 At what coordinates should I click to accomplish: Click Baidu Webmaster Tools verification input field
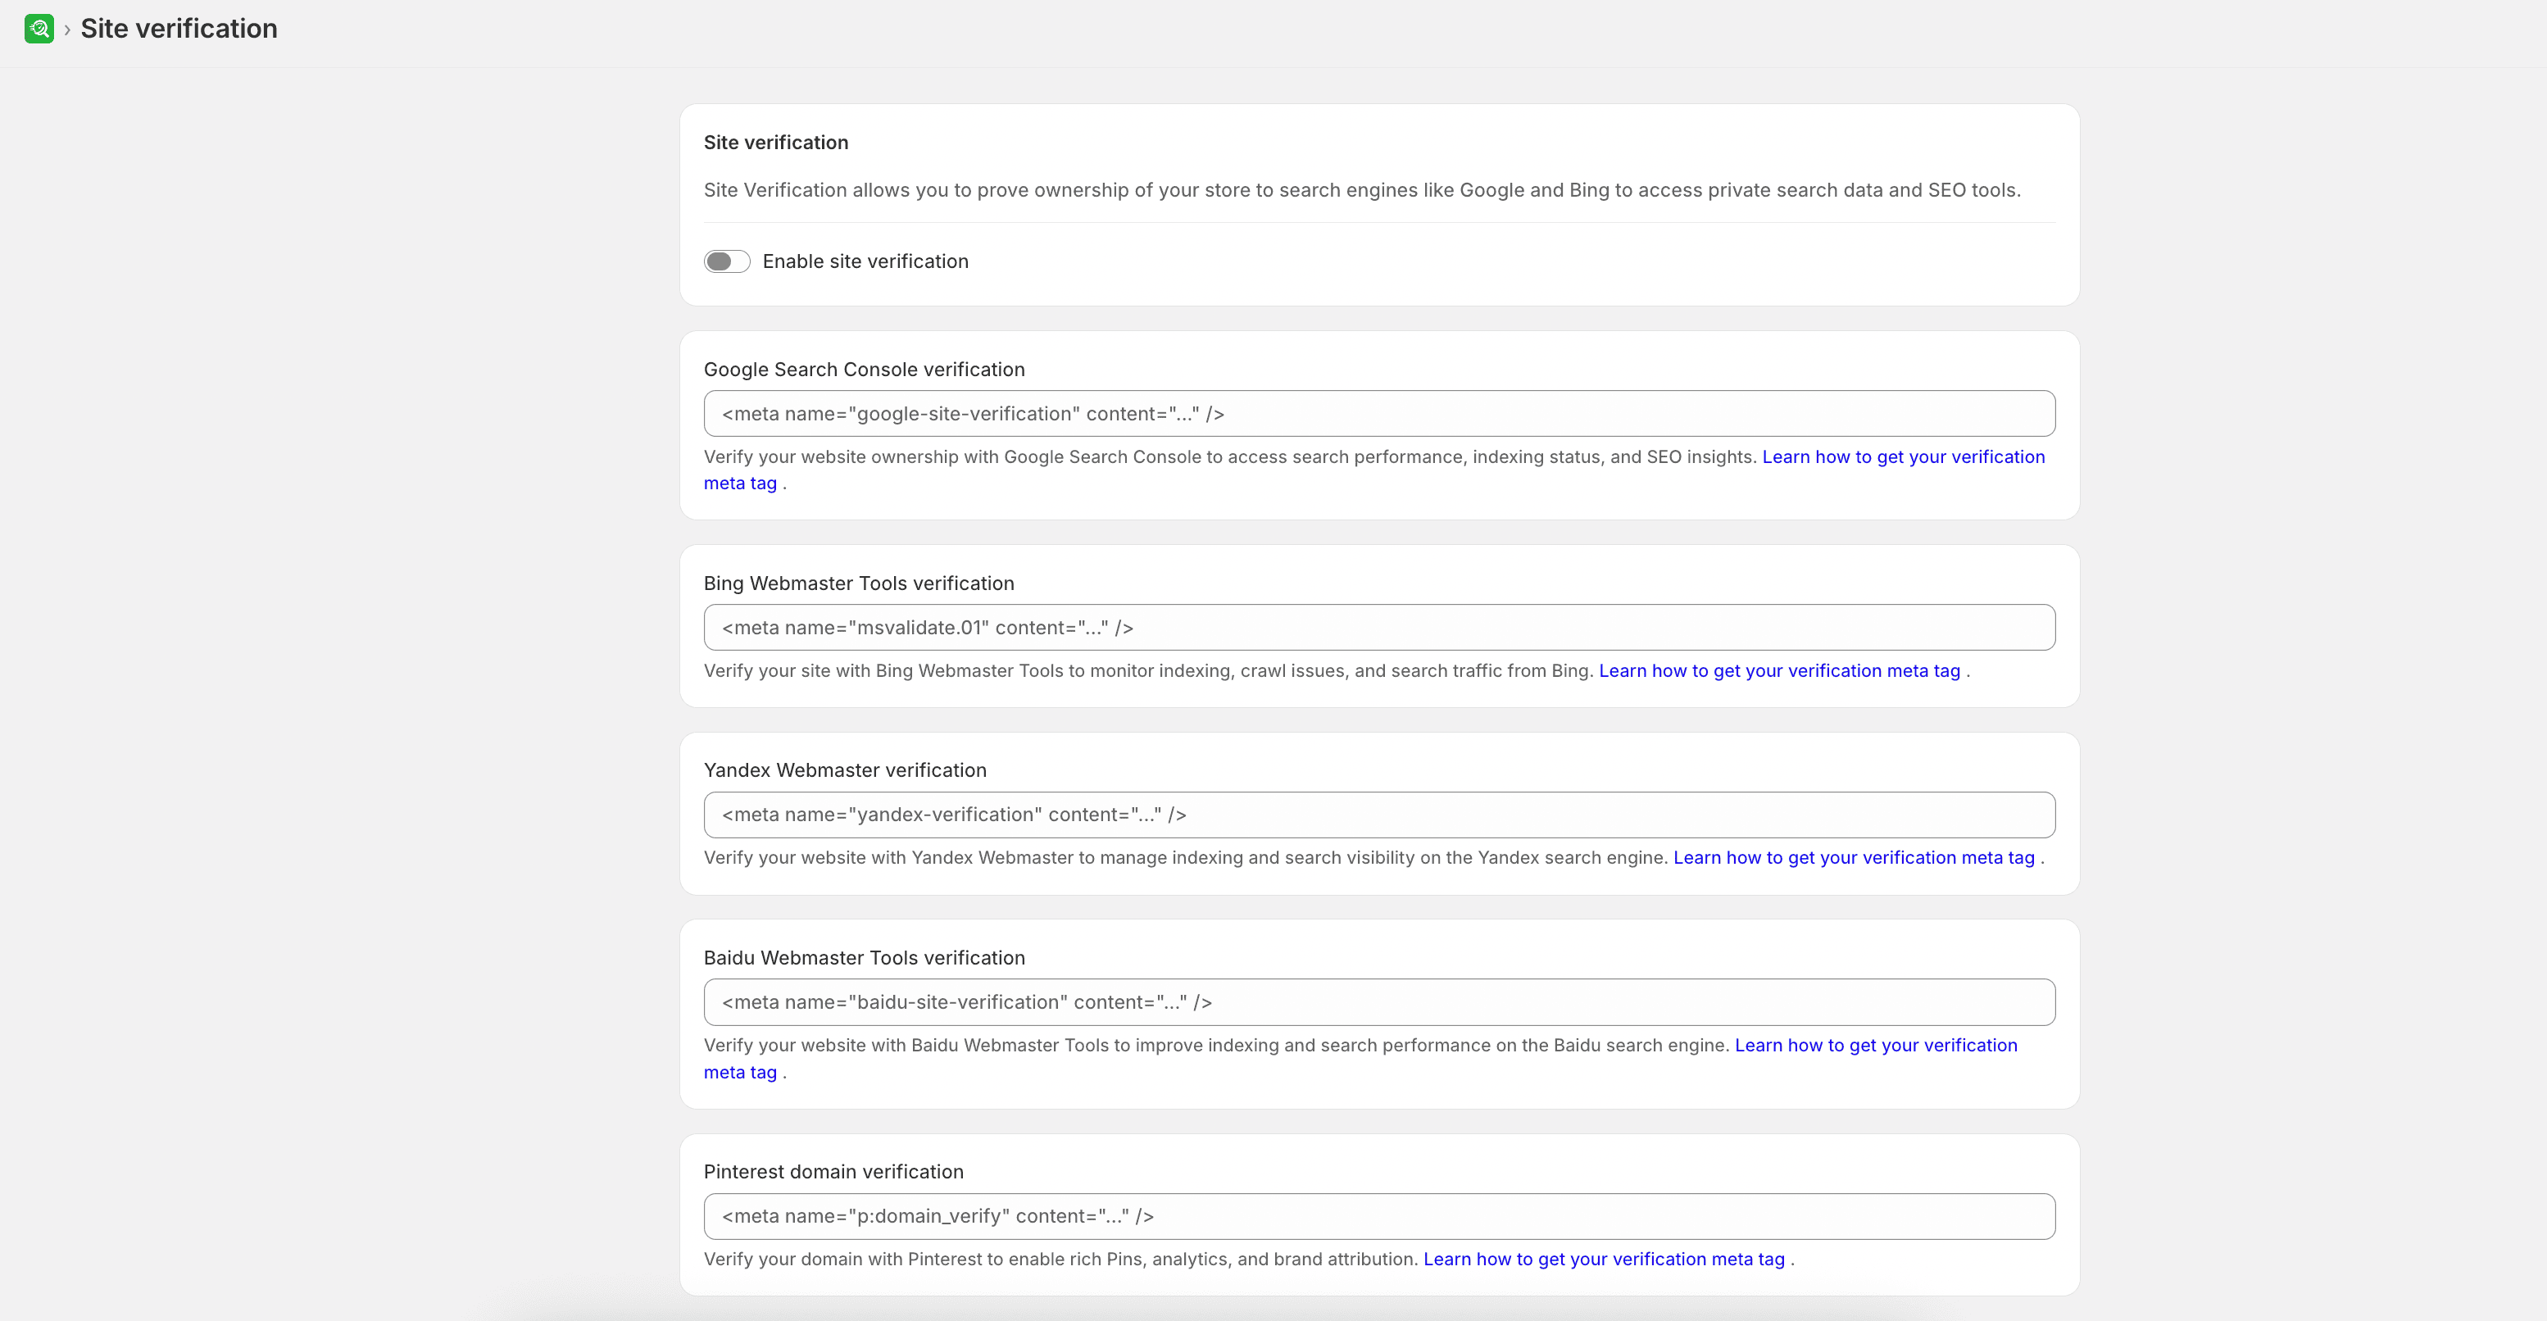tap(1379, 1001)
